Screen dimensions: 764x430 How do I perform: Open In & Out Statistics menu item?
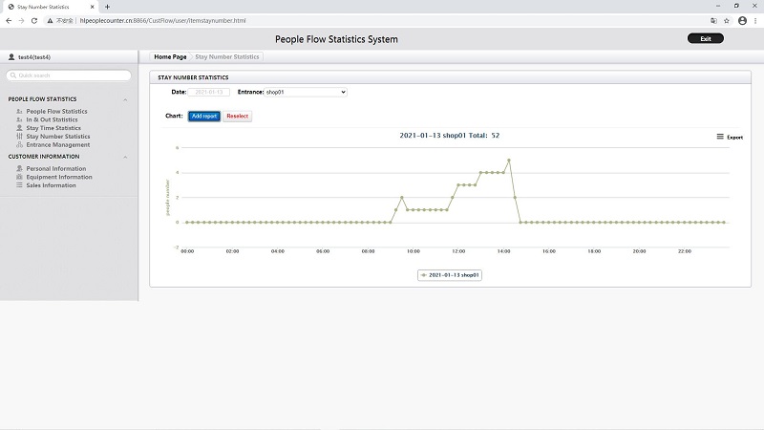[x=52, y=119]
